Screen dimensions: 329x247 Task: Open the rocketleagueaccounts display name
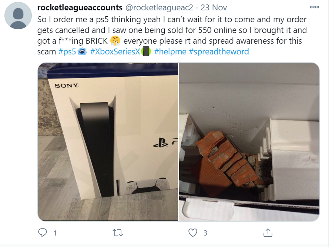pos(80,7)
